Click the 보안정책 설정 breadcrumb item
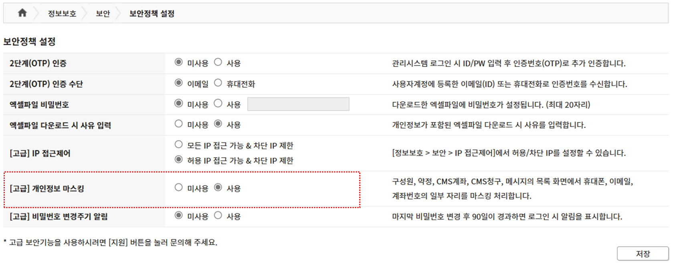The width and height of the screenshot is (675, 263). coord(152,14)
